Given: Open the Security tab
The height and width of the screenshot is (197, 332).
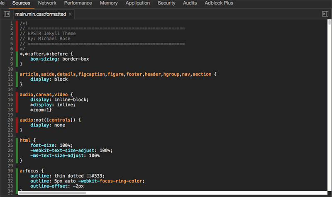Looking at the screenshot, I should click(x=166, y=3).
